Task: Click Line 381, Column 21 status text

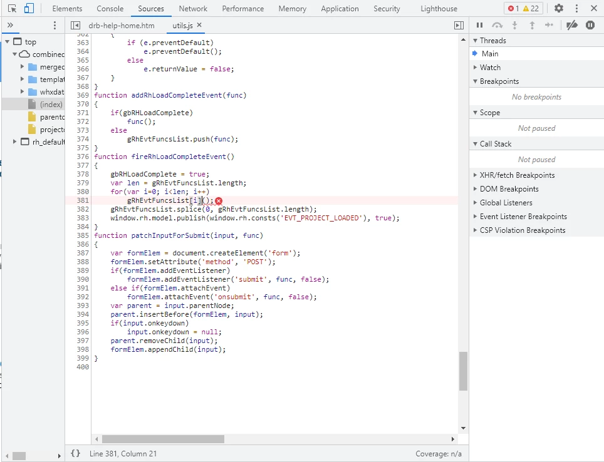Action: 123,453
